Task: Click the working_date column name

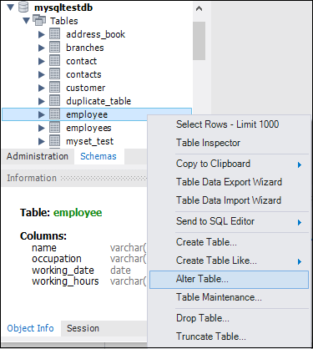Action: [63, 271]
